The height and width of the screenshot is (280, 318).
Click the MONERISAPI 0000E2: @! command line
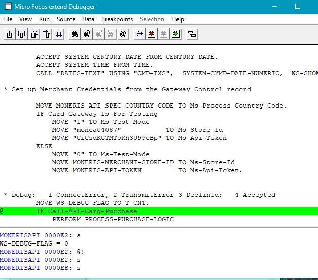point(42,252)
